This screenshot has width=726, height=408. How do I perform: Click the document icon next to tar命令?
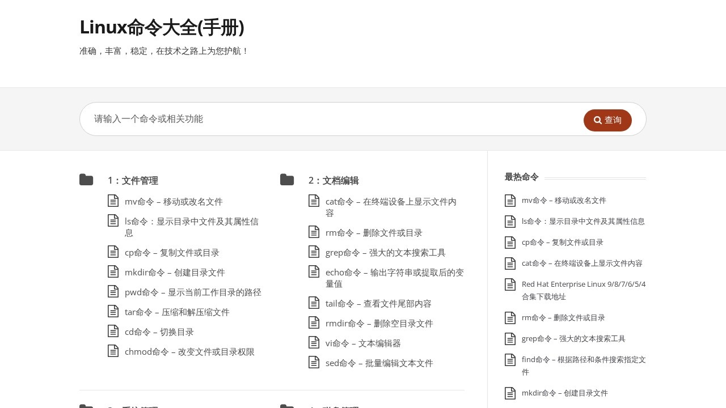(x=113, y=312)
